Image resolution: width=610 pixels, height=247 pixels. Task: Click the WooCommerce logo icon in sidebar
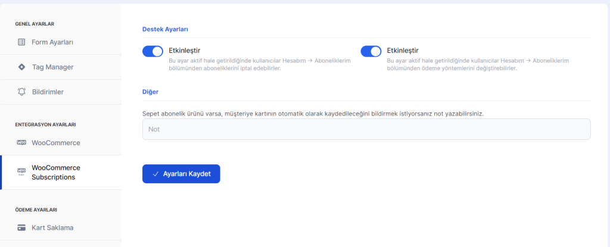point(21,143)
